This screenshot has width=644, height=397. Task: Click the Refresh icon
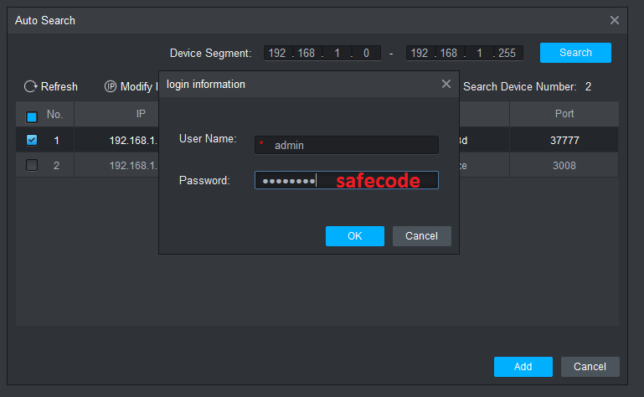pyautogui.click(x=31, y=86)
